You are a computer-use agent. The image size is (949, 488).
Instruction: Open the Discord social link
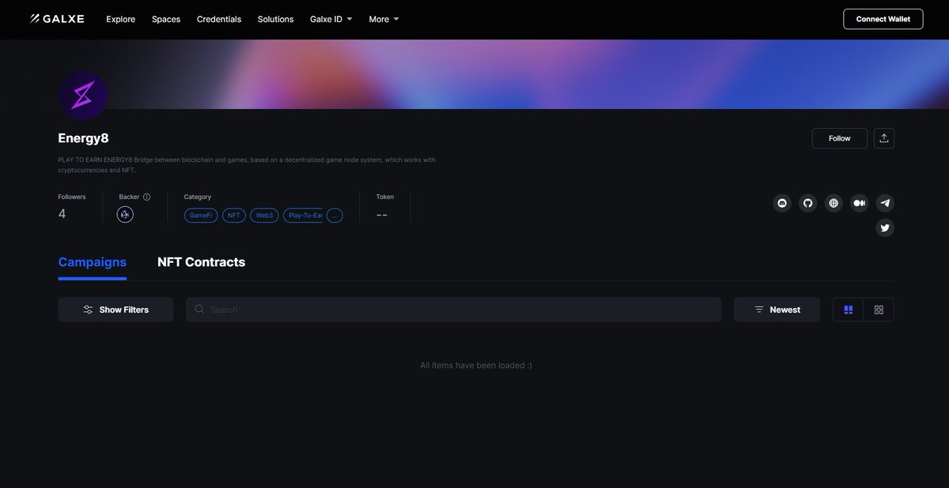click(782, 203)
